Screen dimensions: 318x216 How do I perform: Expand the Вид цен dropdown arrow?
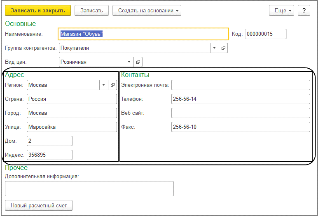click(129, 62)
